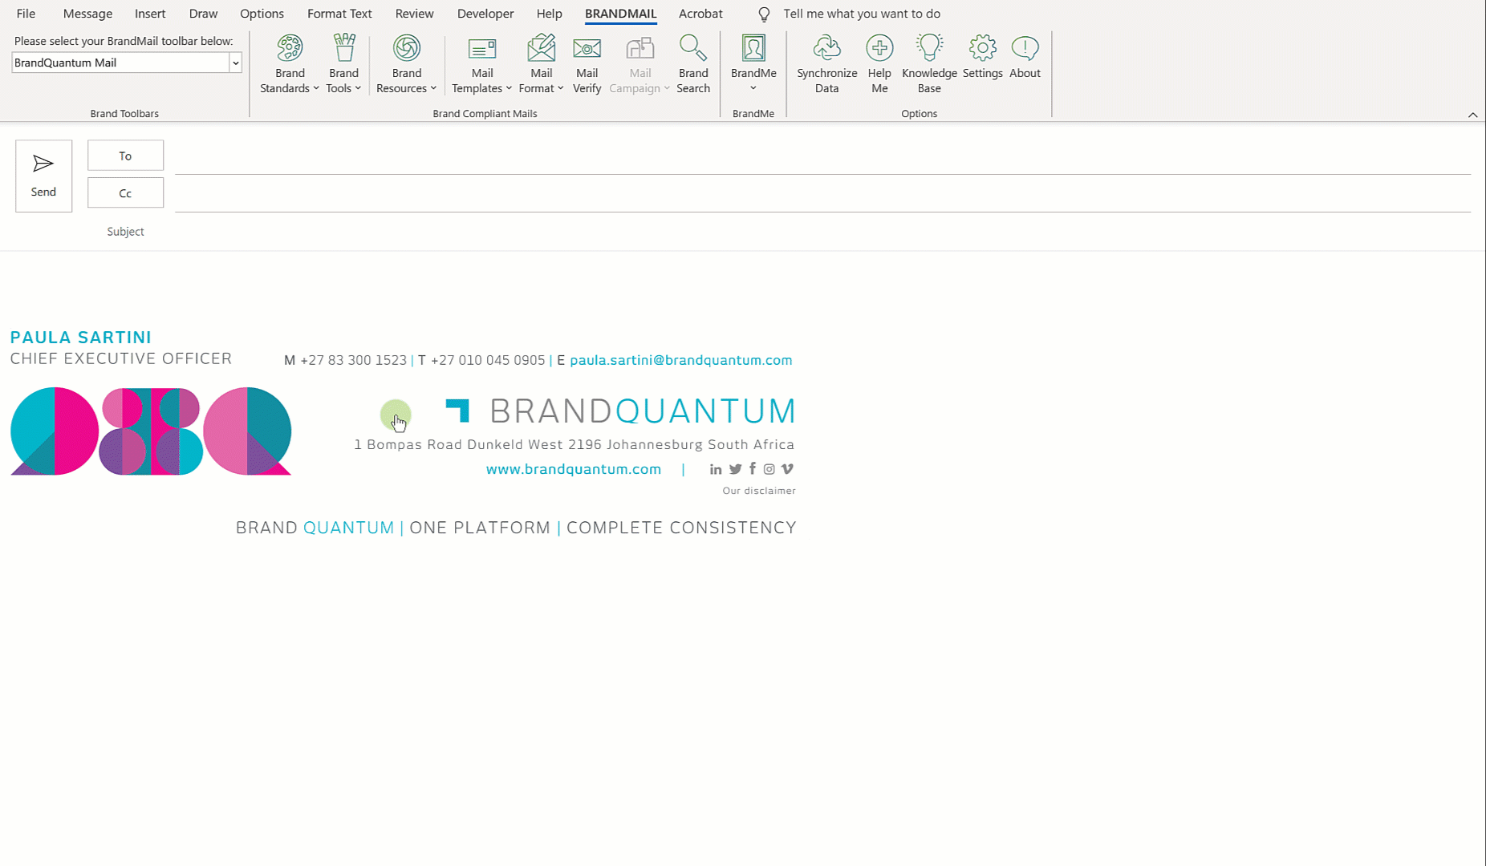Switch to the Draw tab
The height and width of the screenshot is (866, 1486).
coord(203,14)
